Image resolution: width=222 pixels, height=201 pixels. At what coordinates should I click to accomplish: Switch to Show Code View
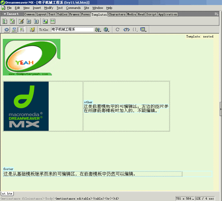(x=7, y=30)
